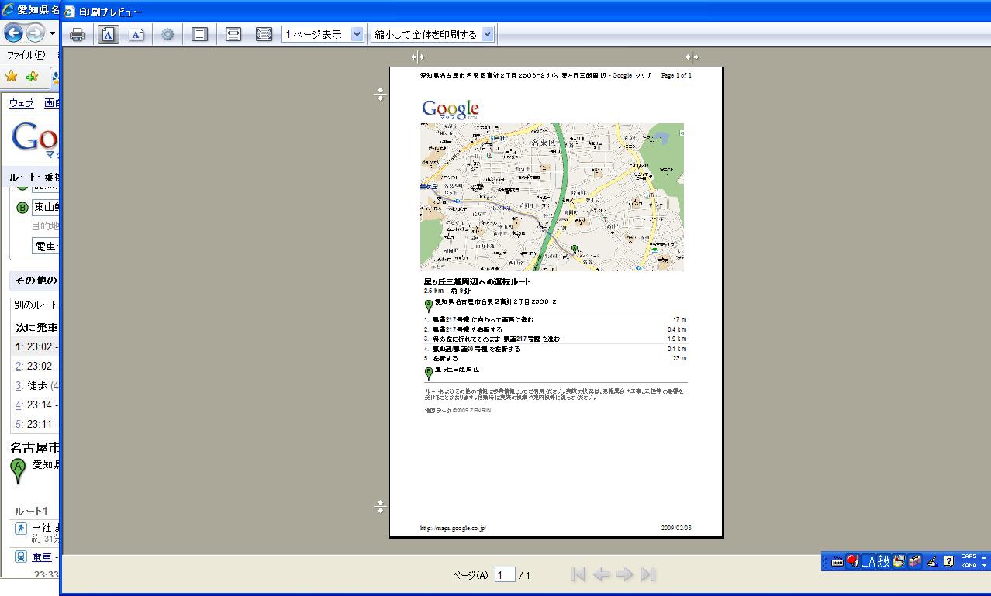Click step 3 斜め左に折れて direction text
This screenshot has height=596, width=991.
496,339
